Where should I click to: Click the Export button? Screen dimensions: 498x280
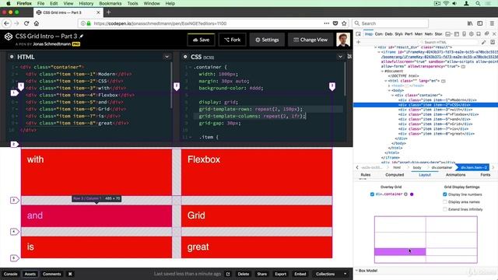coord(280,274)
